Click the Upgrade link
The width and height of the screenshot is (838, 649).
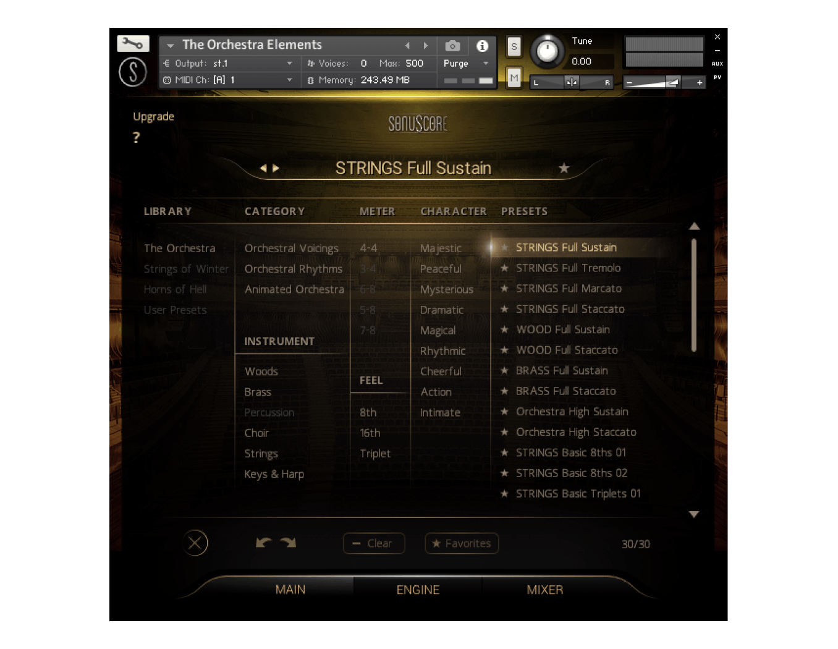[153, 117]
